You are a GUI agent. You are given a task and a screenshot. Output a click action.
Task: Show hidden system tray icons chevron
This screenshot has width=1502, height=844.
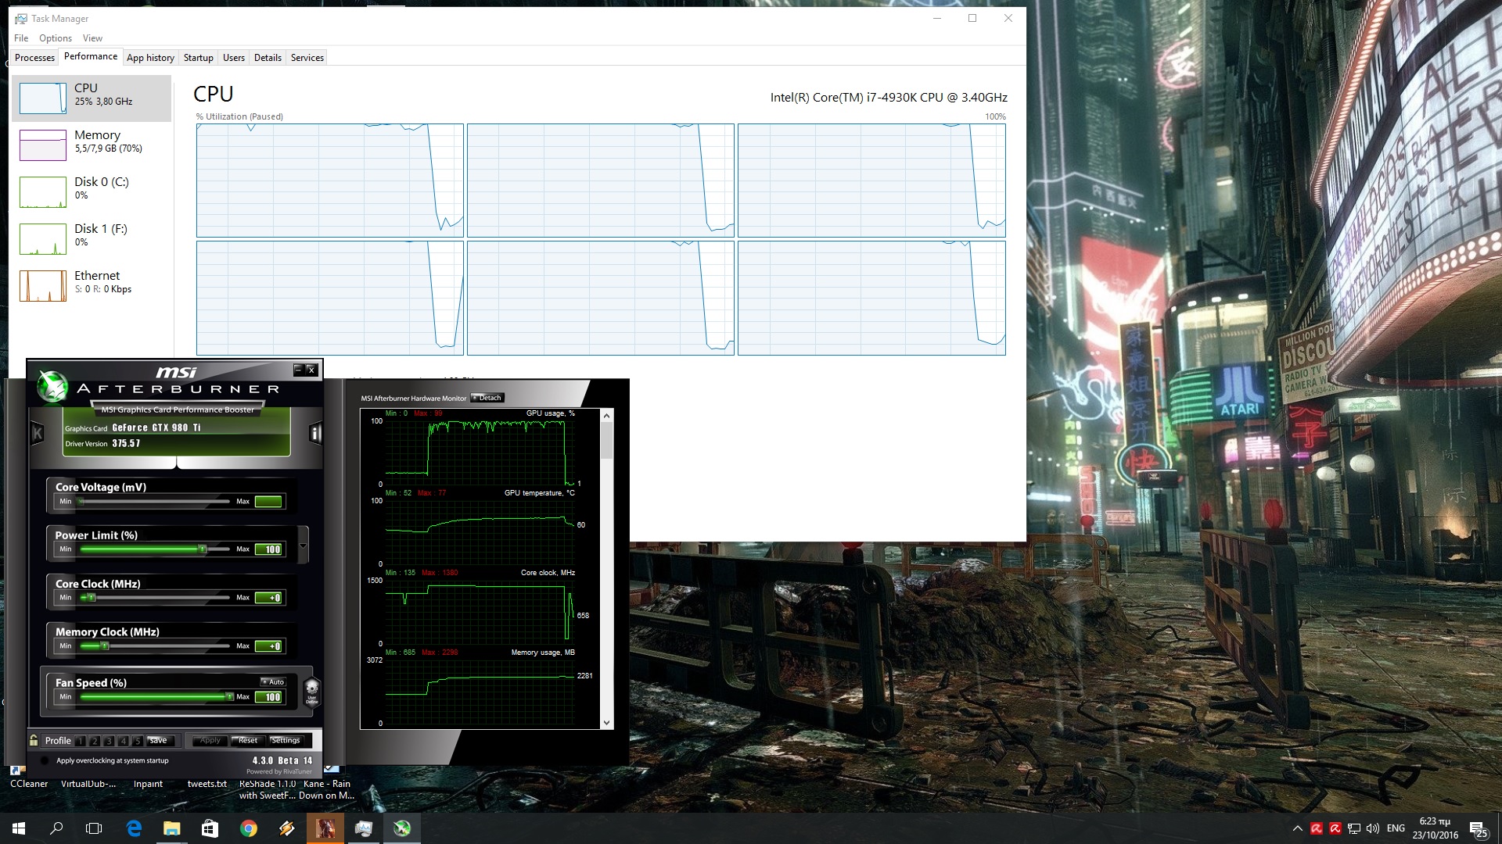pos(1297,828)
